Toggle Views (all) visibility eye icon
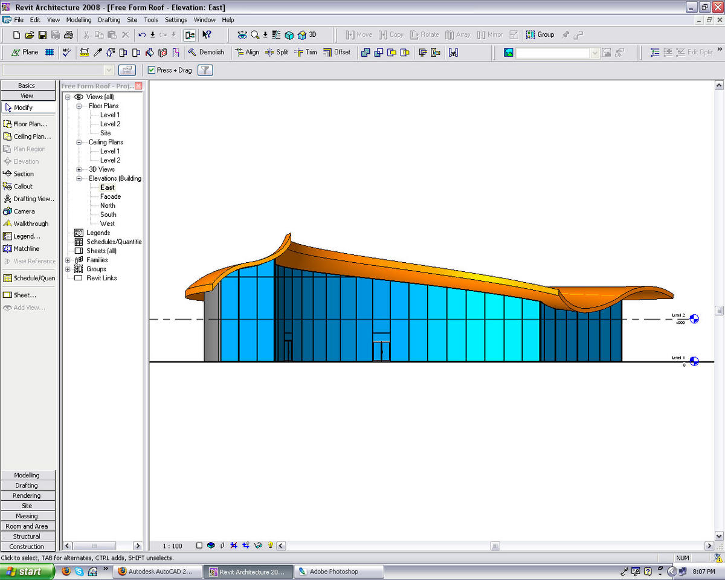 tap(79, 97)
